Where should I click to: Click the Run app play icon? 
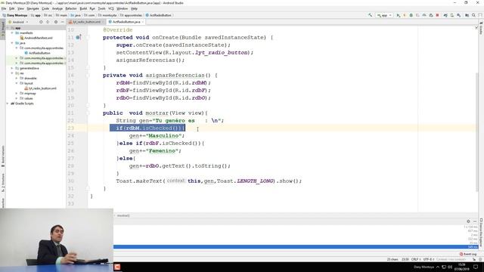coord(399,15)
